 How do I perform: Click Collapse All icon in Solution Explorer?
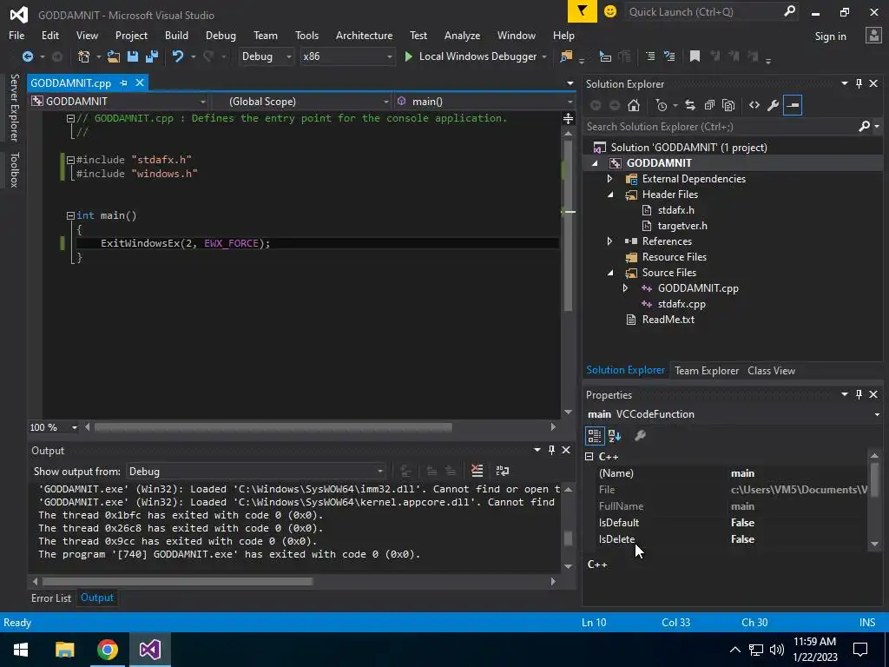click(x=709, y=105)
